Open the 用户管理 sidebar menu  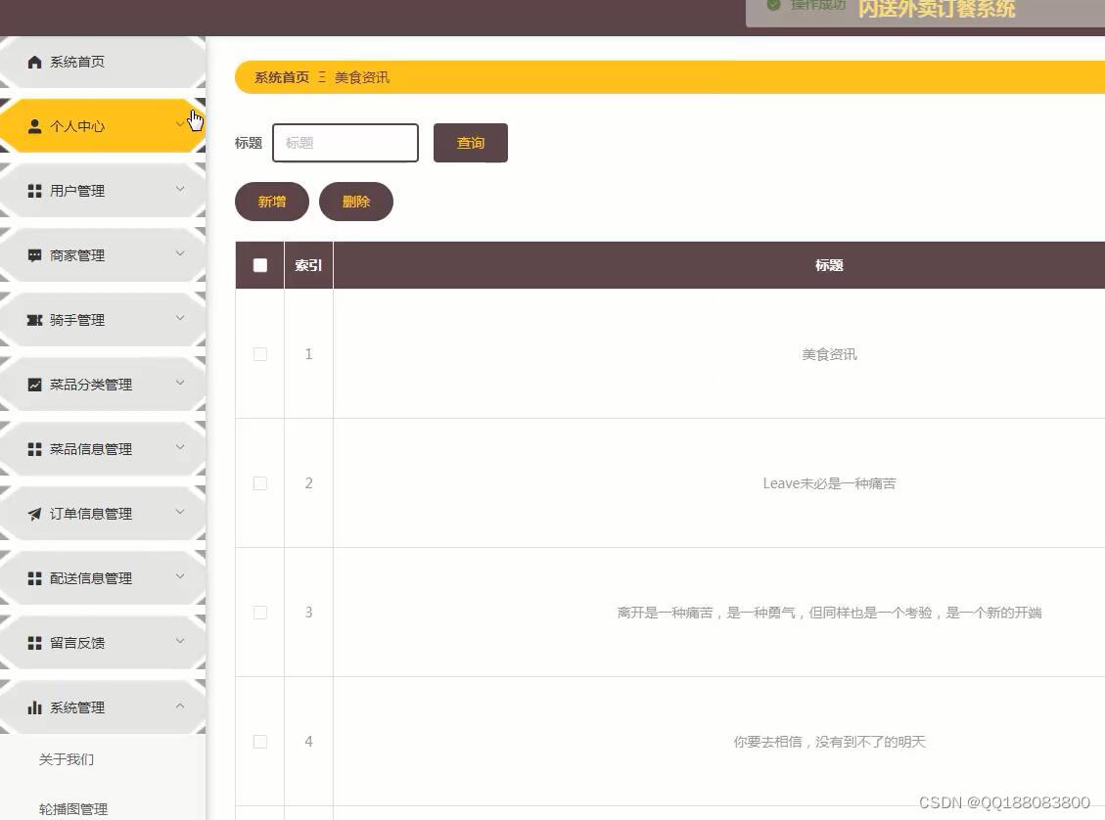(x=103, y=191)
